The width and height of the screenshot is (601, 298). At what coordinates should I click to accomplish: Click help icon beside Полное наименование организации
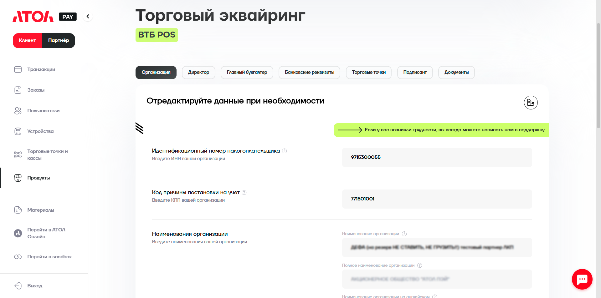tap(420, 265)
